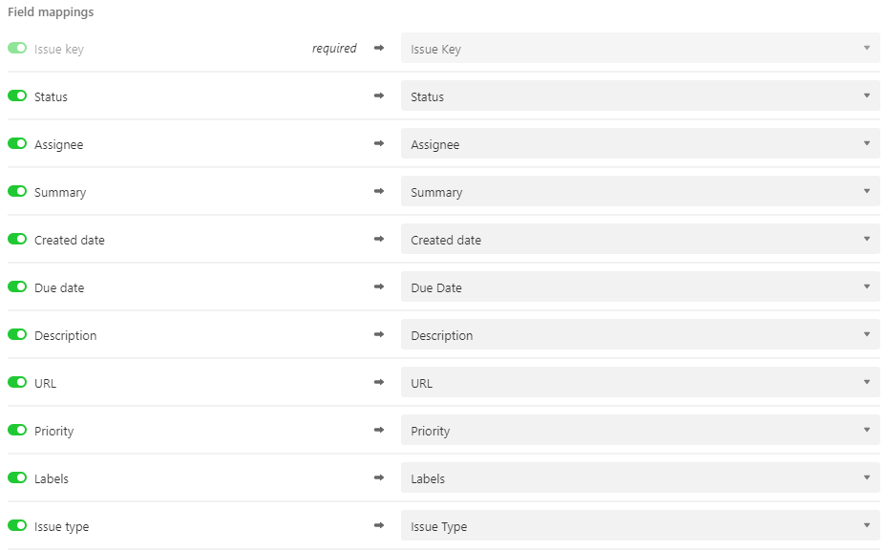Open the URL mapping dropdown
The image size is (888, 551).
(x=640, y=383)
